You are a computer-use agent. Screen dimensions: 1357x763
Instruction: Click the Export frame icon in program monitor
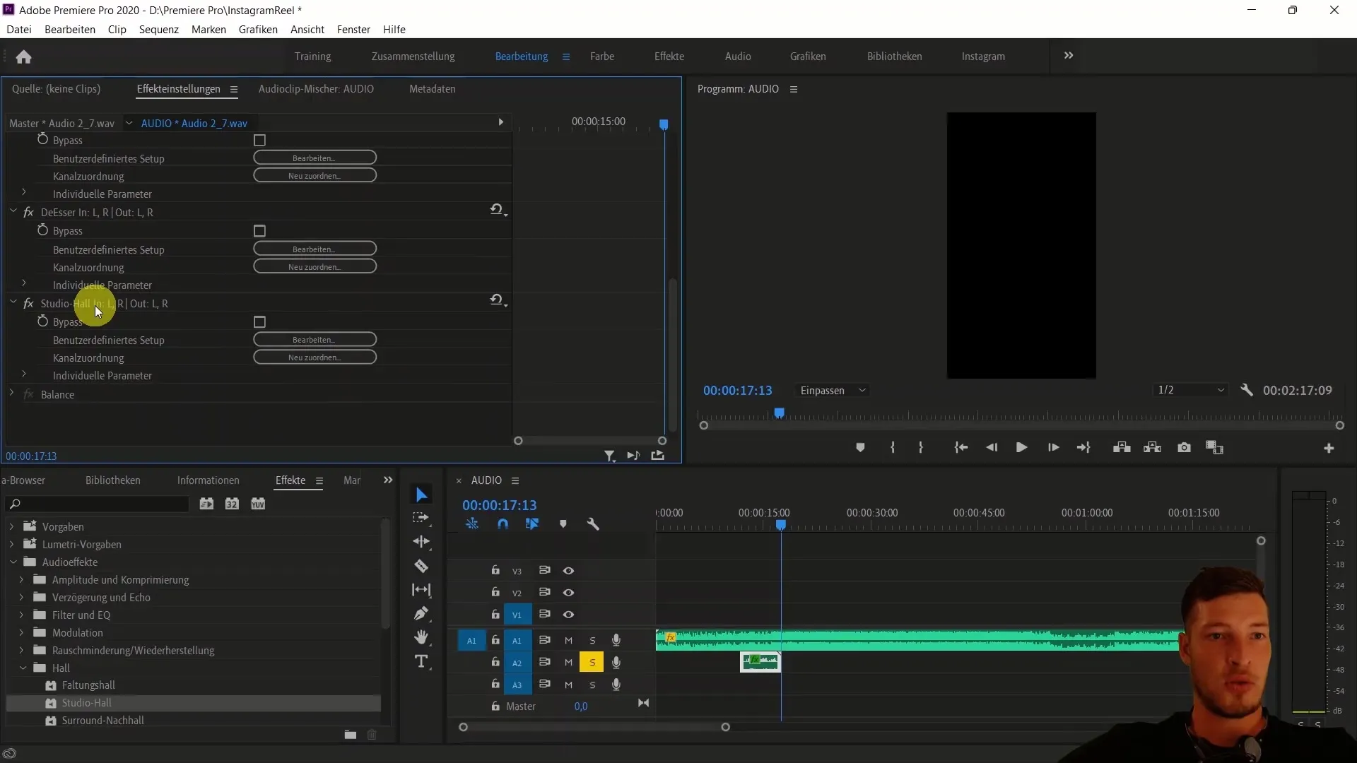coord(1185,448)
